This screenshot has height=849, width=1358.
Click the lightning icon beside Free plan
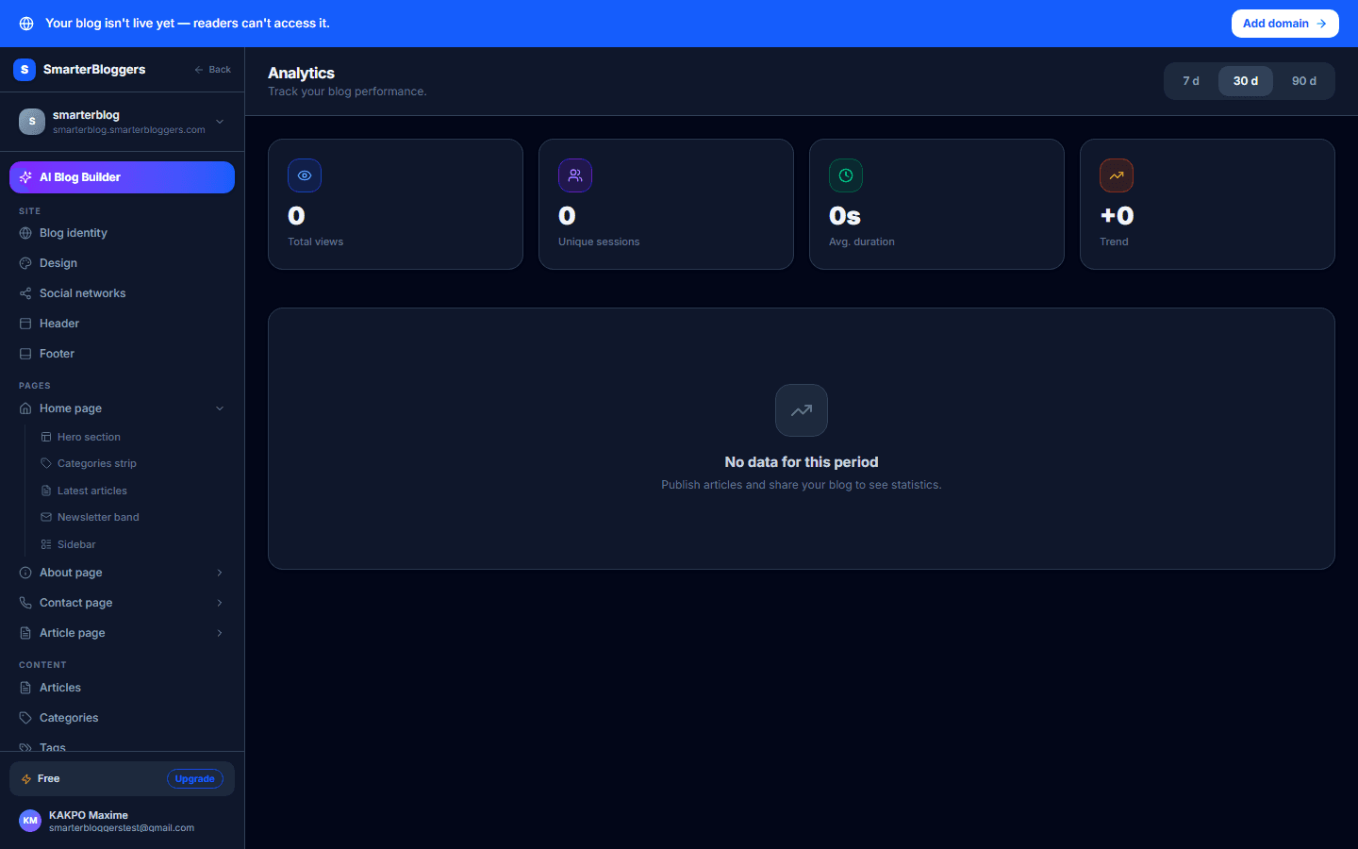point(26,779)
